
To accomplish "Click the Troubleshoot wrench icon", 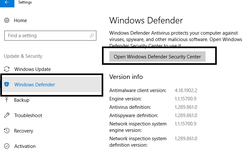I will tap(7, 116).
